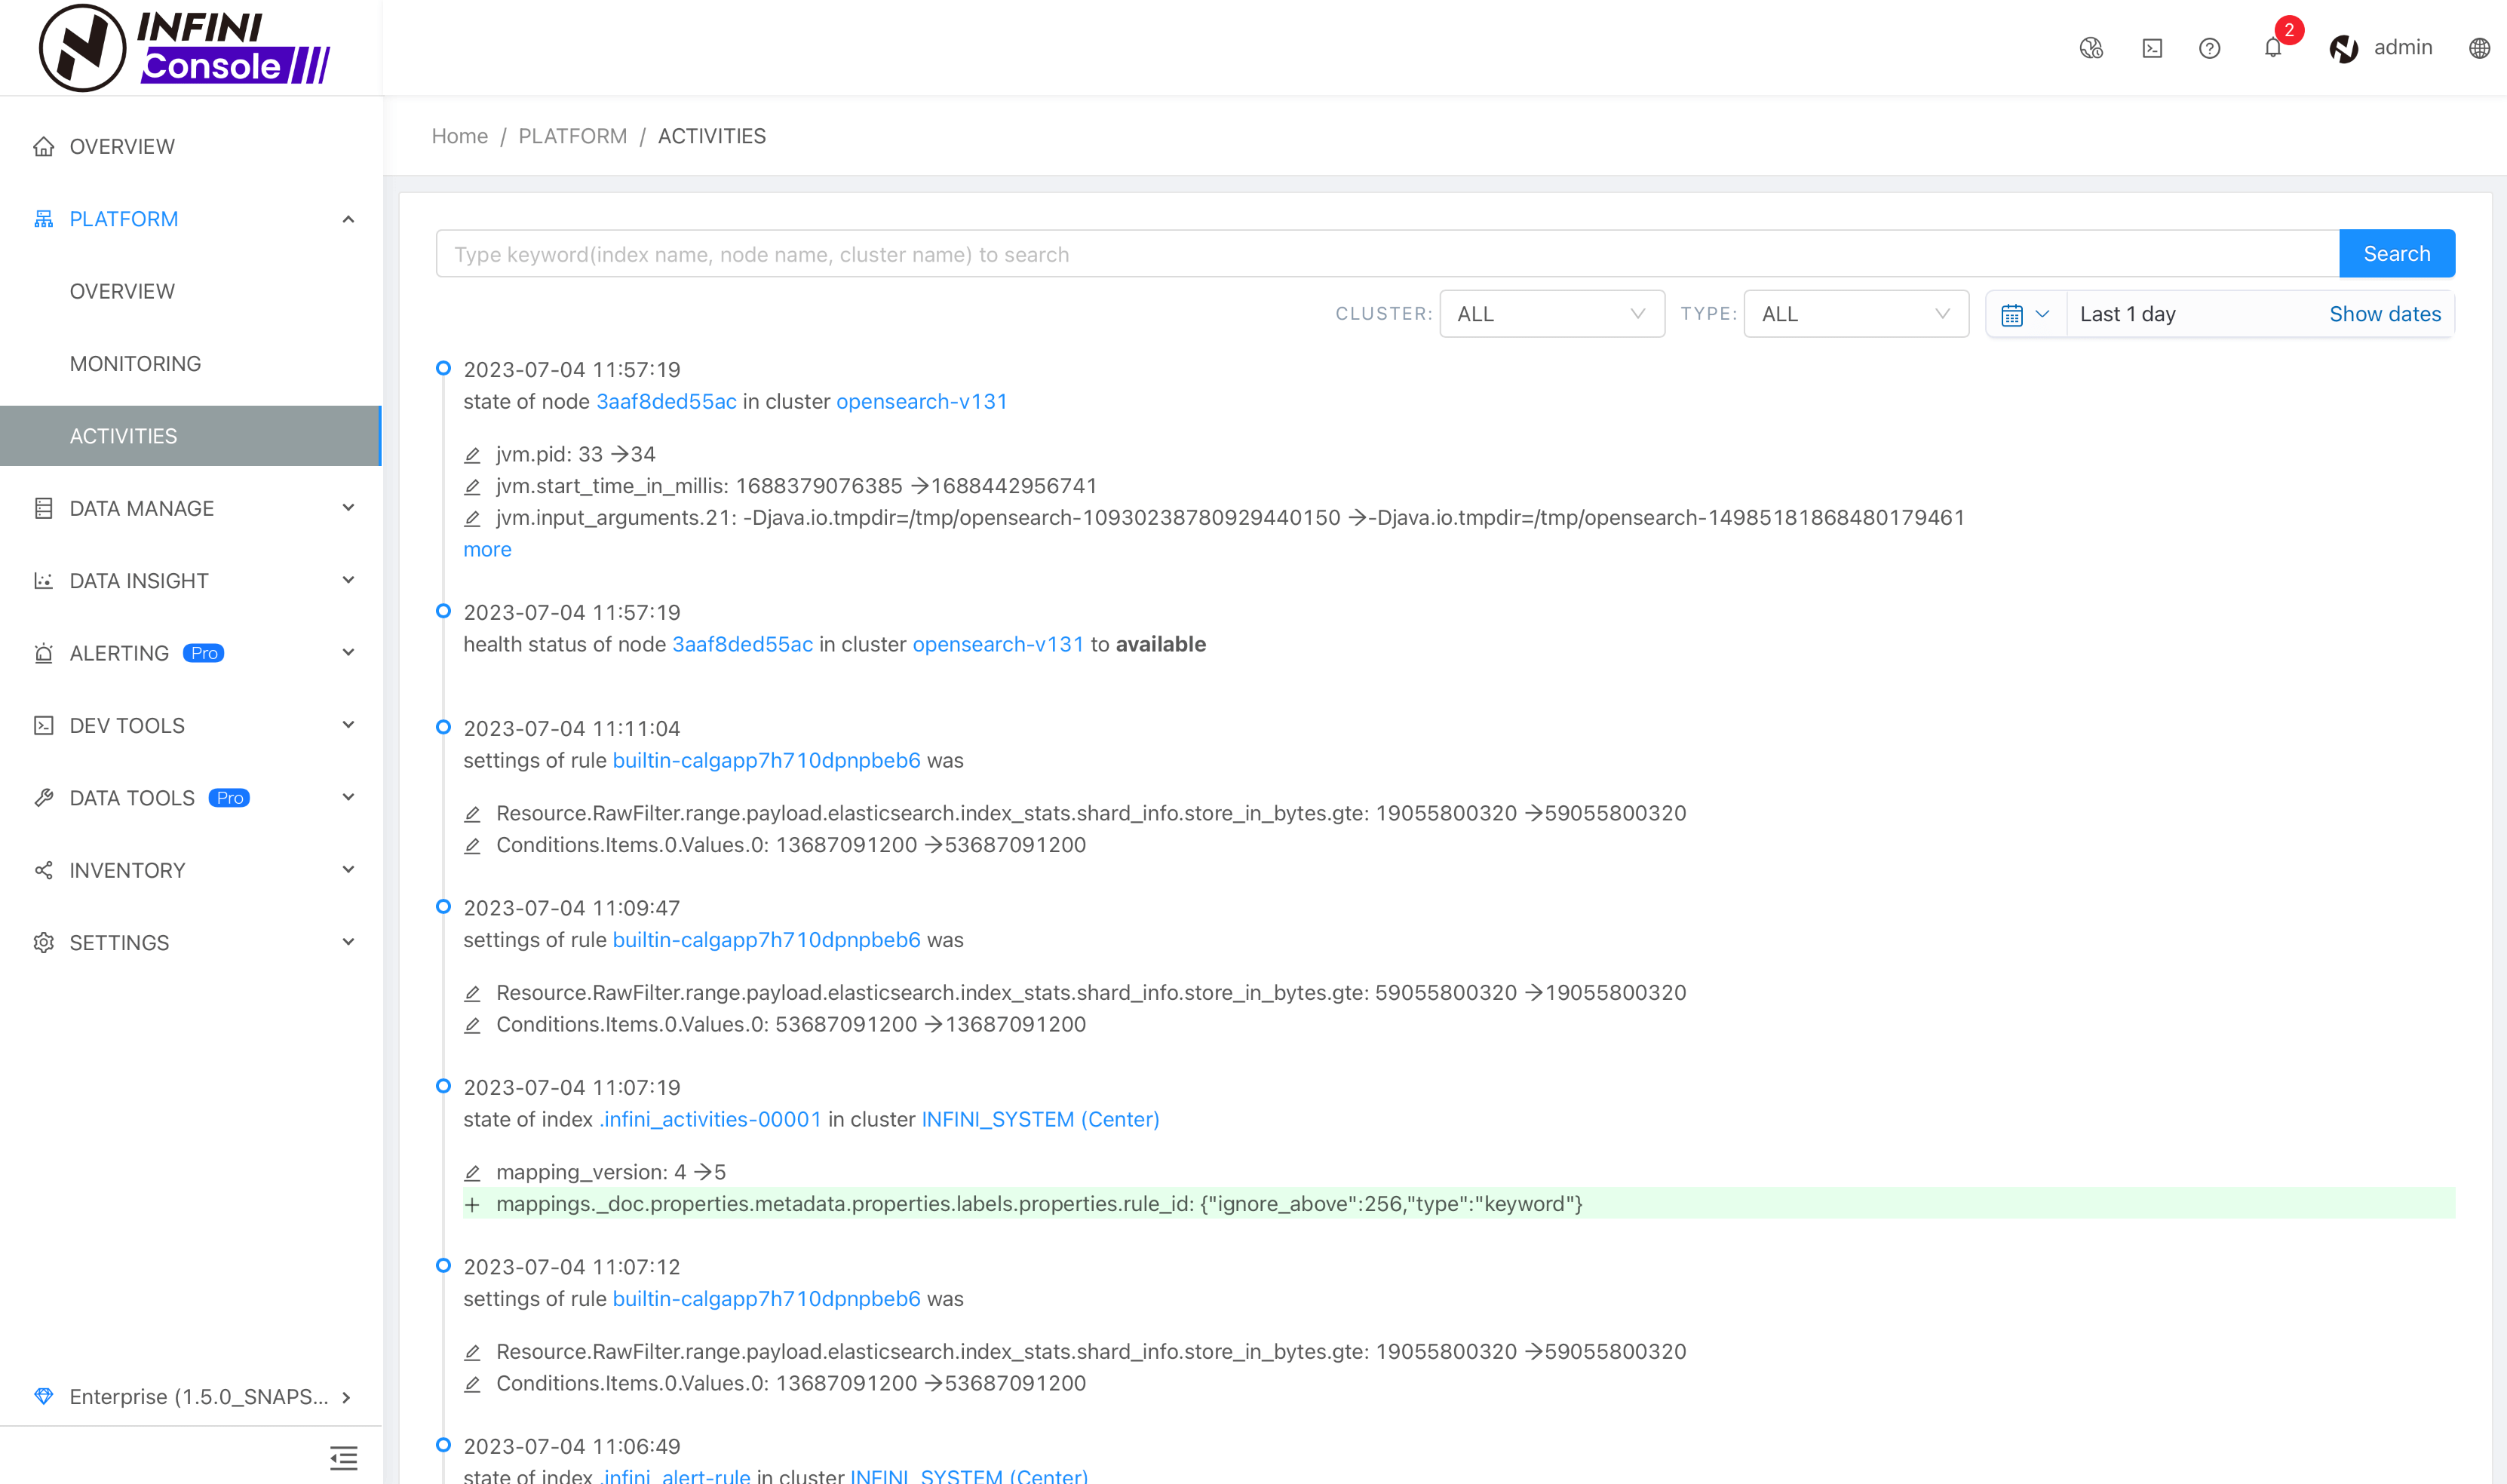Click the Platform icon in sidebar
This screenshot has width=2507, height=1484.
click(x=43, y=219)
